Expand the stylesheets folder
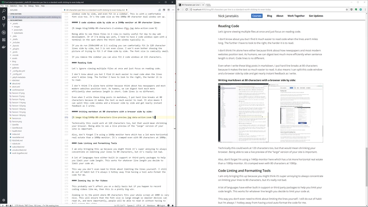This screenshot has height=207, width=368. tap(18, 33)
